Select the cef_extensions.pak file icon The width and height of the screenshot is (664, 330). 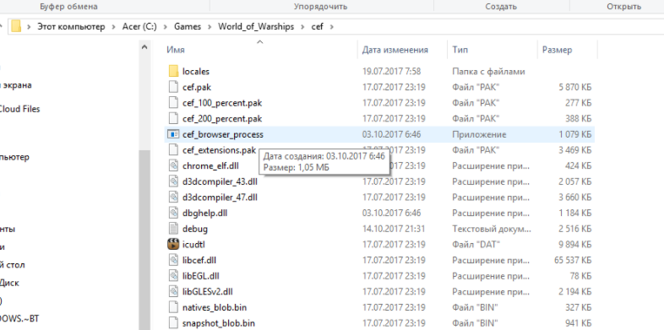click(173, 149)
